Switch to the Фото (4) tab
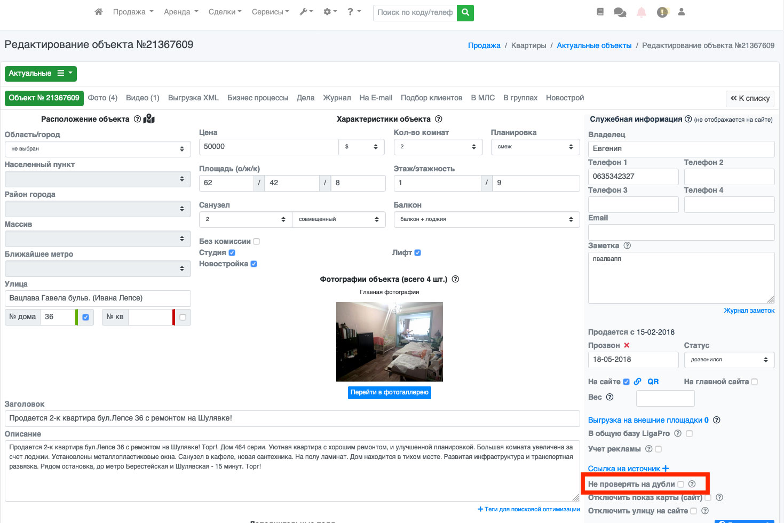 point(102,98)
